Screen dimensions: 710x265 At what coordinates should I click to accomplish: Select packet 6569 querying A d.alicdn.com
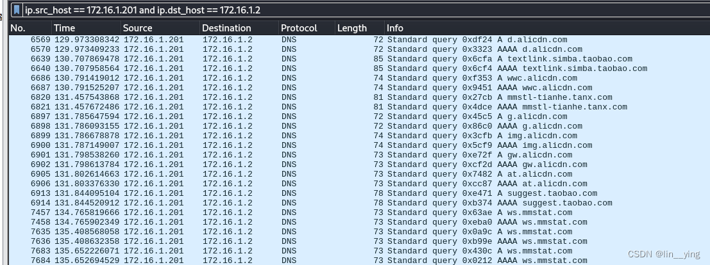359,40
